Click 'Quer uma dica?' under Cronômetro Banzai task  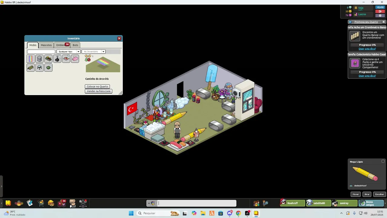367,49
